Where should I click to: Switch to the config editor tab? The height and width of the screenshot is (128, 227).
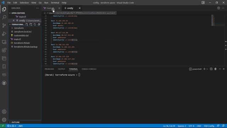coord(70,8)
